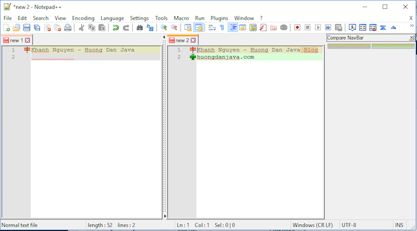This screenshot has width=417, height=231.
Task: Open the Language menu
Action: pyautogui.click(x=112, y=18)
